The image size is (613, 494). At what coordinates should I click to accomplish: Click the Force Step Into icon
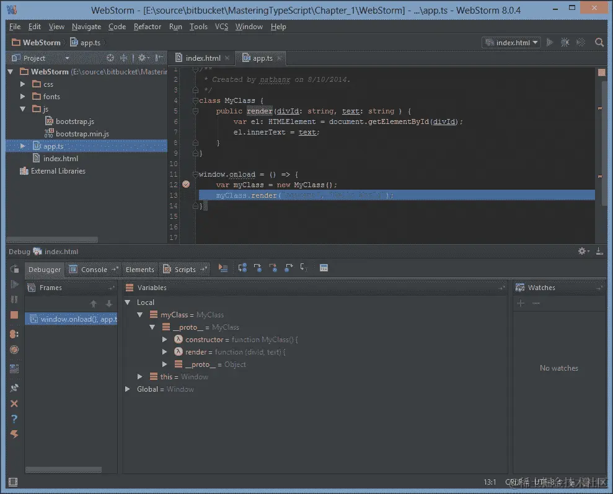(273, 268)
